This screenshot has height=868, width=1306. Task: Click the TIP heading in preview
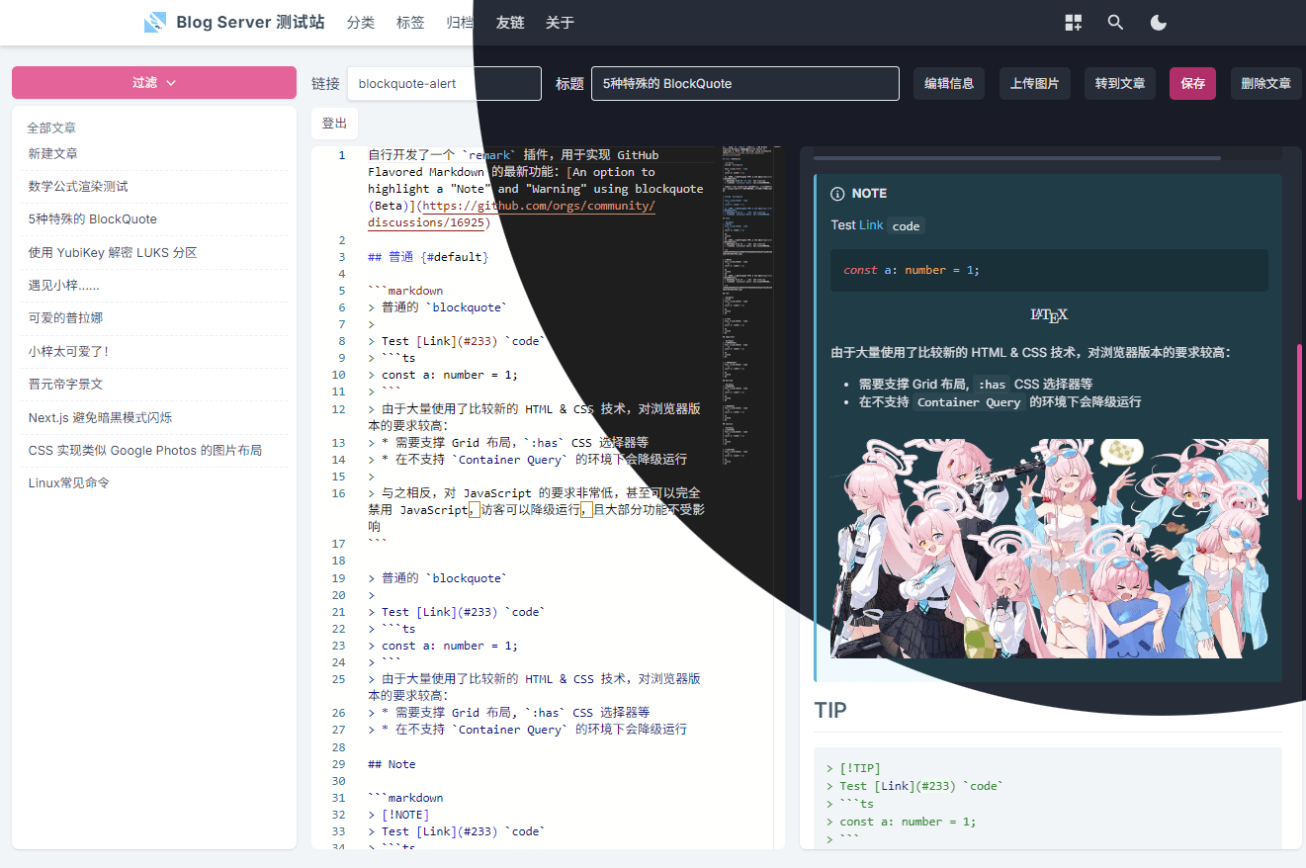tap(830, 711)
